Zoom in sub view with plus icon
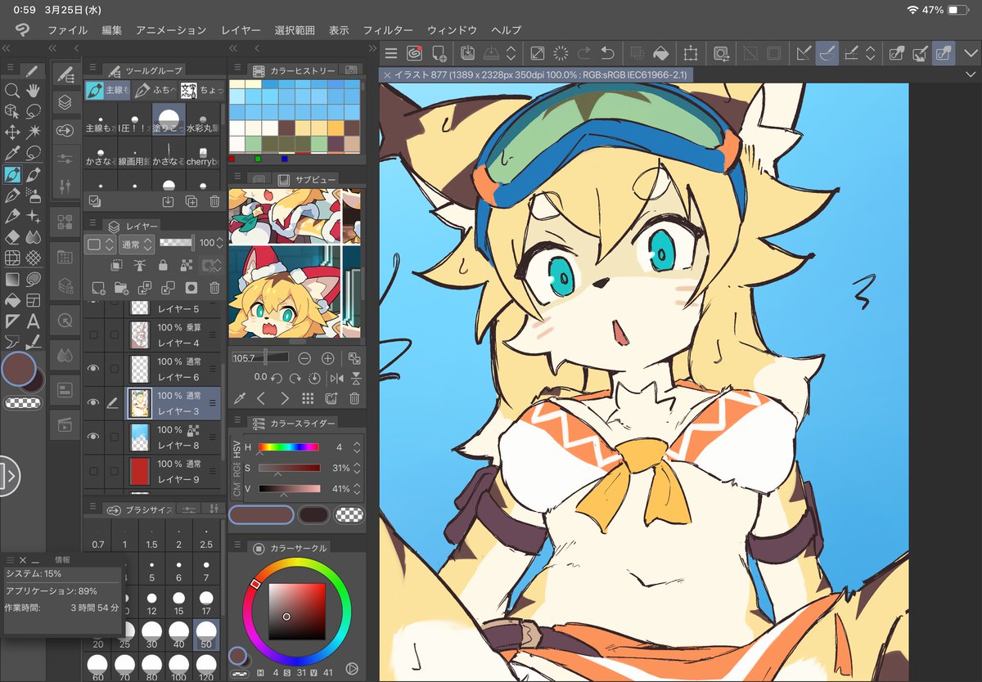Viewport: 982px width, 682px height. pyautogui.click(x=327, y=358)
